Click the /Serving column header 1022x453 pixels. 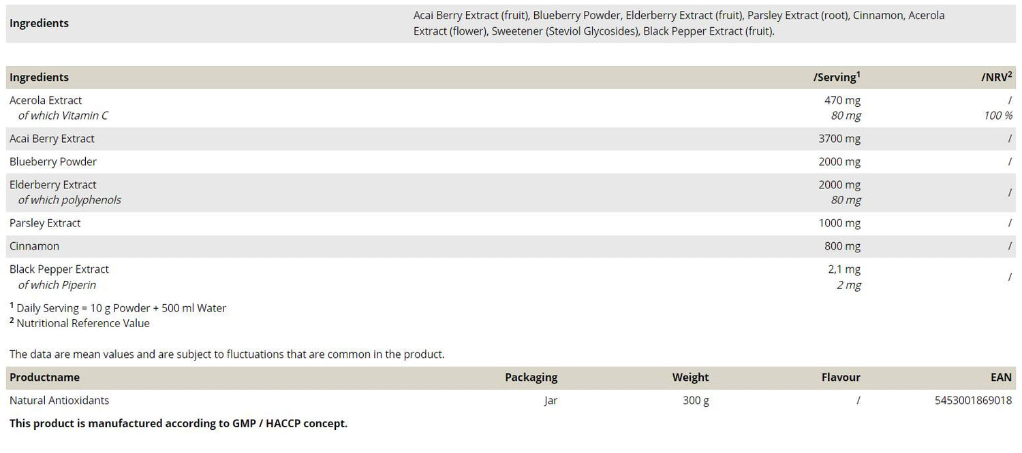837,78
